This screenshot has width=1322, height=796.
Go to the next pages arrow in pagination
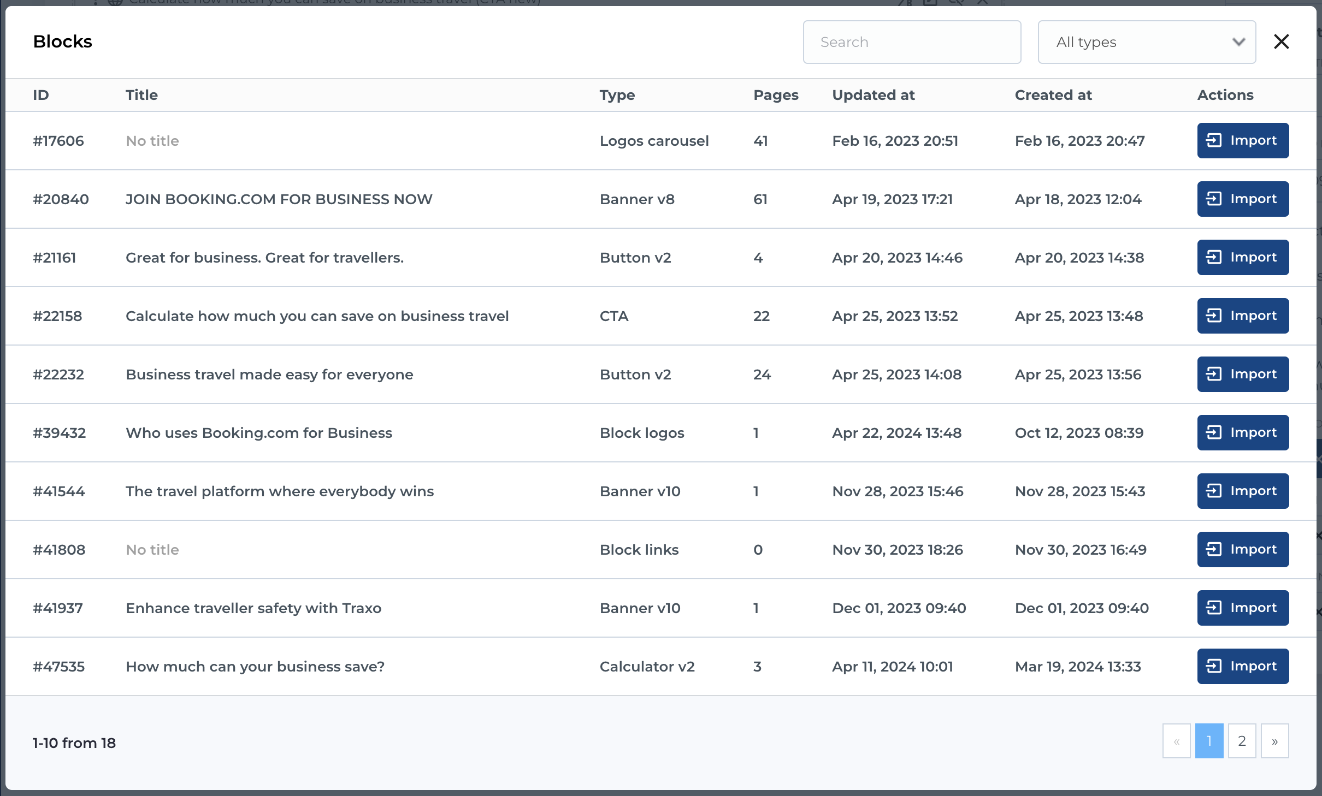(x=1274, y=741)
